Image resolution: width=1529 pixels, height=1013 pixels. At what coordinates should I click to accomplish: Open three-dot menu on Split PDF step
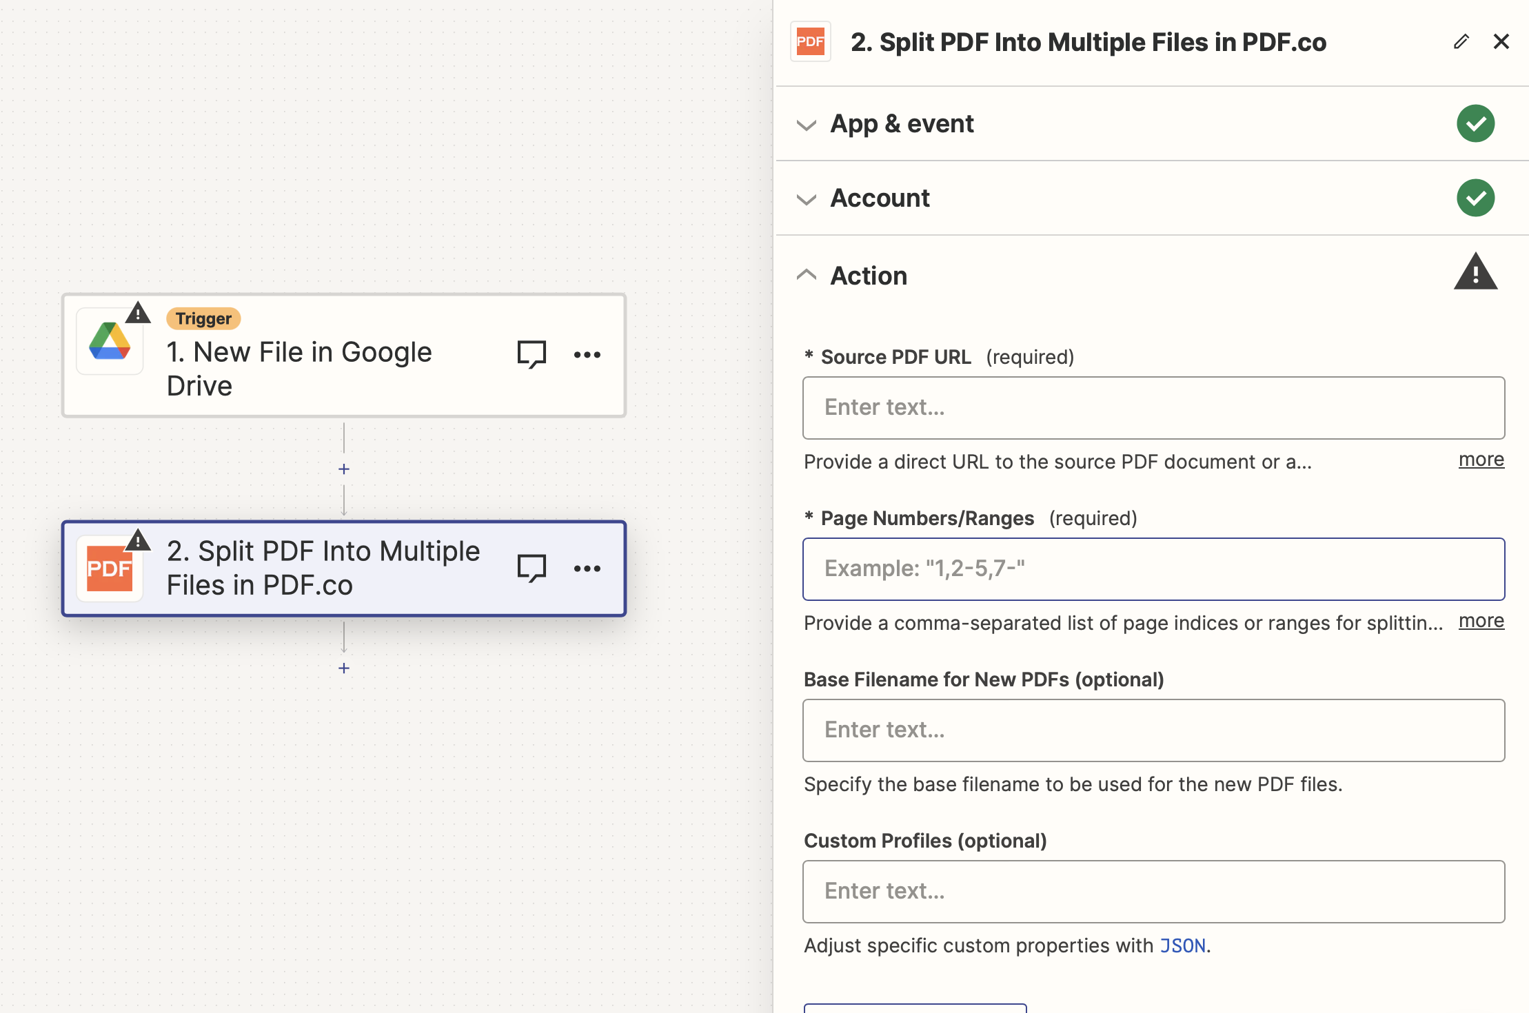point(587,569)
